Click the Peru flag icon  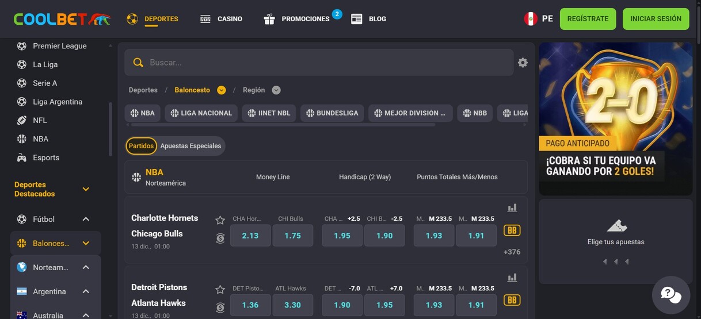point(531,19)
